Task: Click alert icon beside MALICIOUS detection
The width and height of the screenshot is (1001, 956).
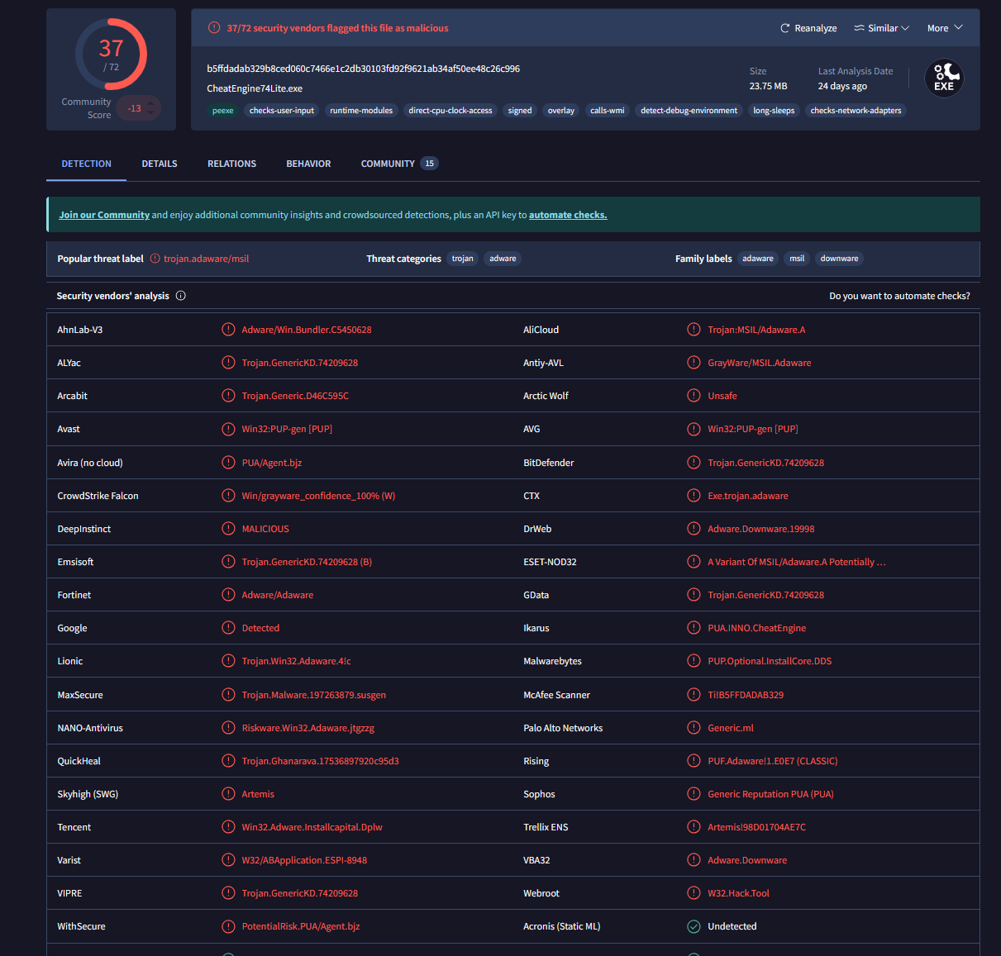Action: (x=228, y=528)
